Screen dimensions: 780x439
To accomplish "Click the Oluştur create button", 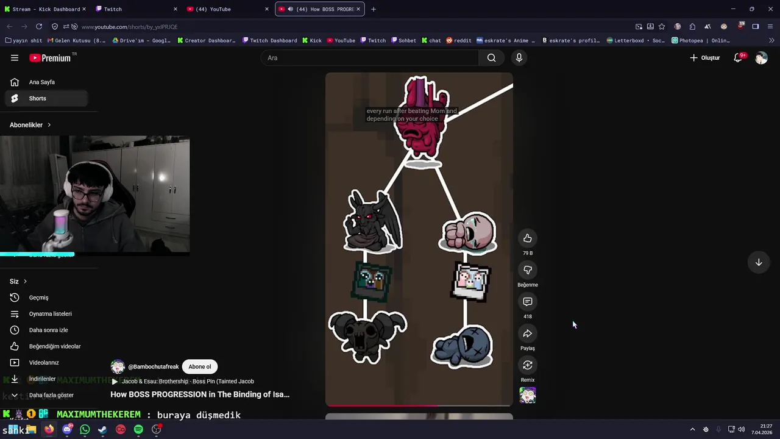I will [705, 58].
